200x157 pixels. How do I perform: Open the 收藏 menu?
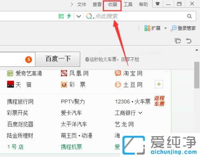point(112,4)
